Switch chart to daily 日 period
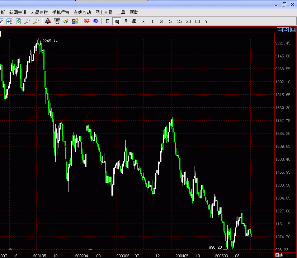Image resolution: width=297 pixels, height=258 pixels. pos(108,22)
